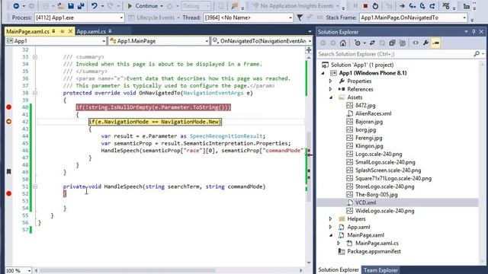Click the Pending Changes Filter clock icon
Screen dimensions: 488x274
click(x=358, y=43)
